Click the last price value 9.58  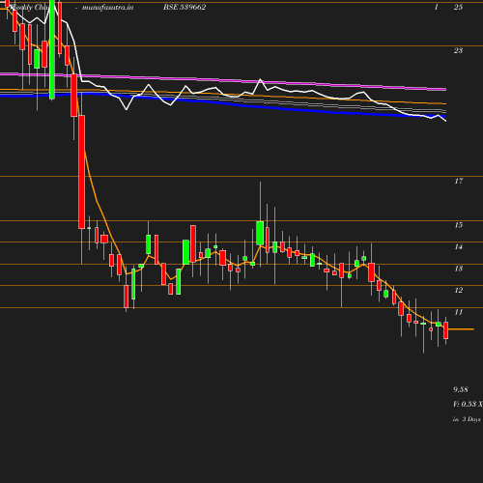click(x=461, y=389)
